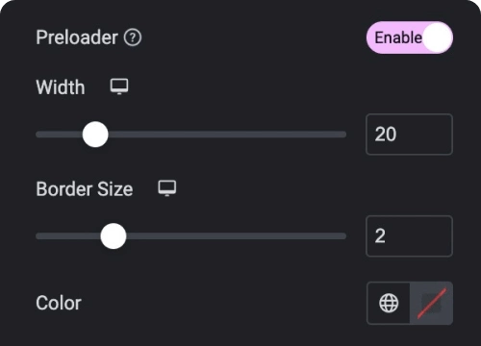This screenshot has height=346, width=481.
Task: Click Border Size track before the handle
Action: 68,236
